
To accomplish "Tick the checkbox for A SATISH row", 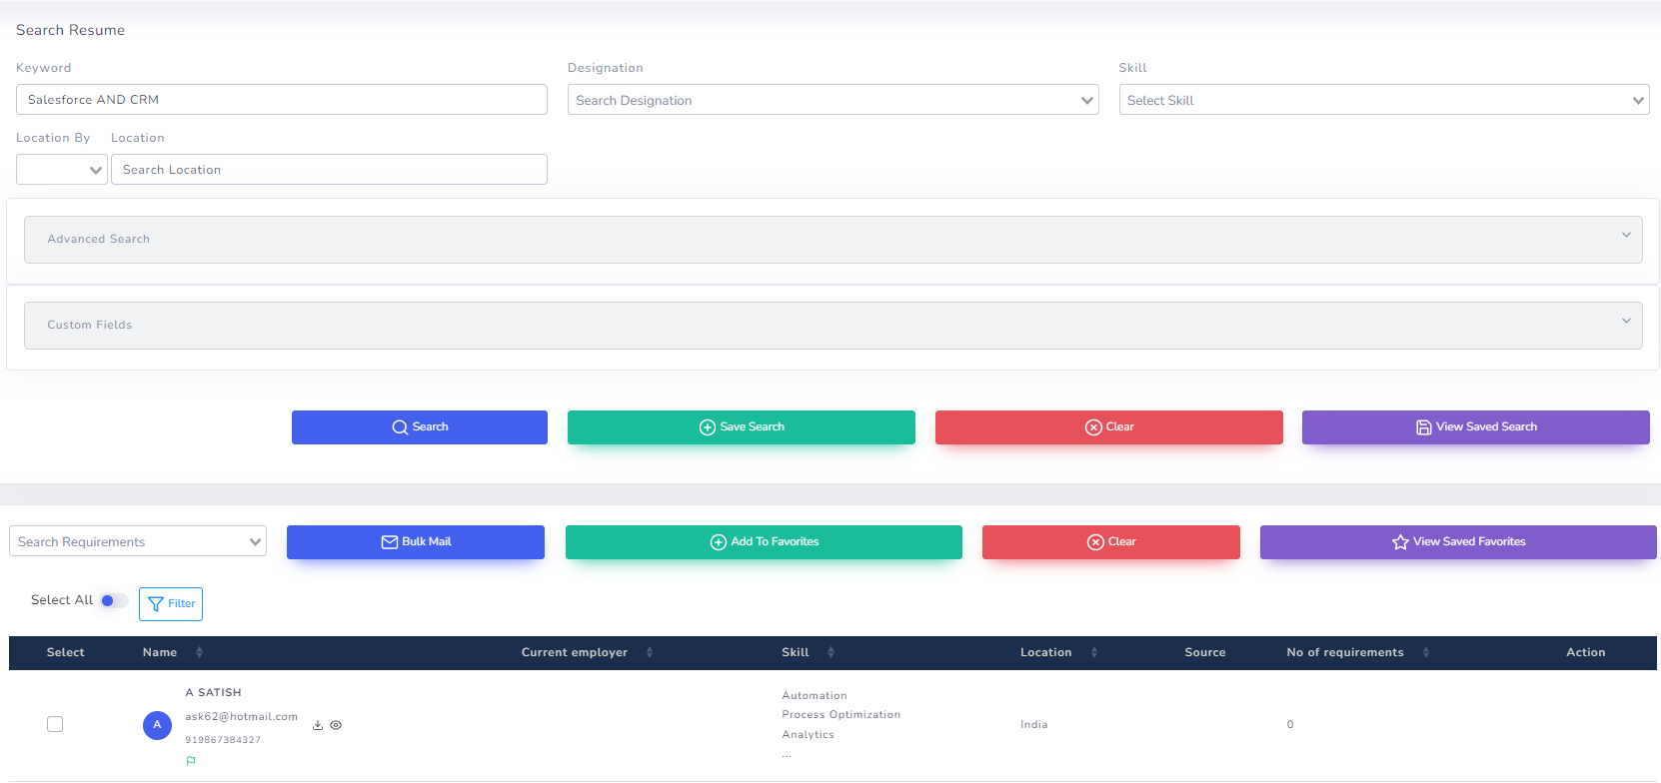I will click(55, 724).
